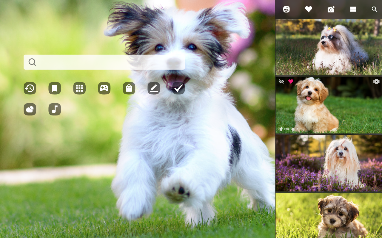
Task: Click the 789 likes count
Action: [x=286, y=129]
